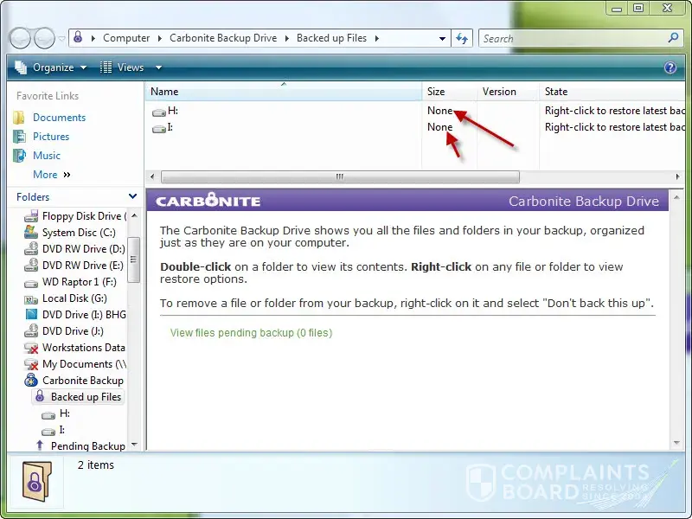
Task: Click the folder tree vertical scrollbar thumb
Action: 134,259
